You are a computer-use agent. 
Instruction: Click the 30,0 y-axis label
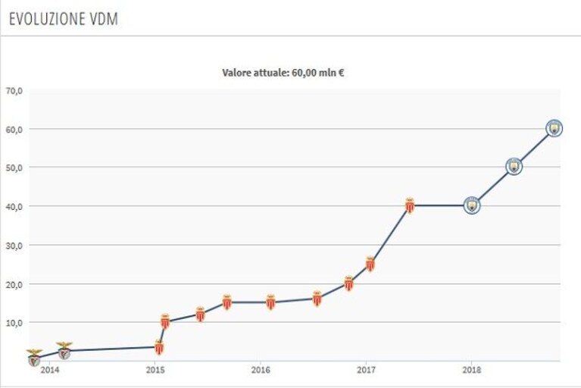click(14, 246)
